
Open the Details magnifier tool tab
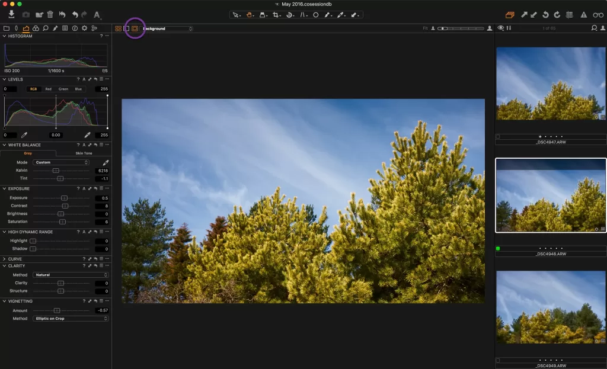pyautogui.click(x=46, y=28)
